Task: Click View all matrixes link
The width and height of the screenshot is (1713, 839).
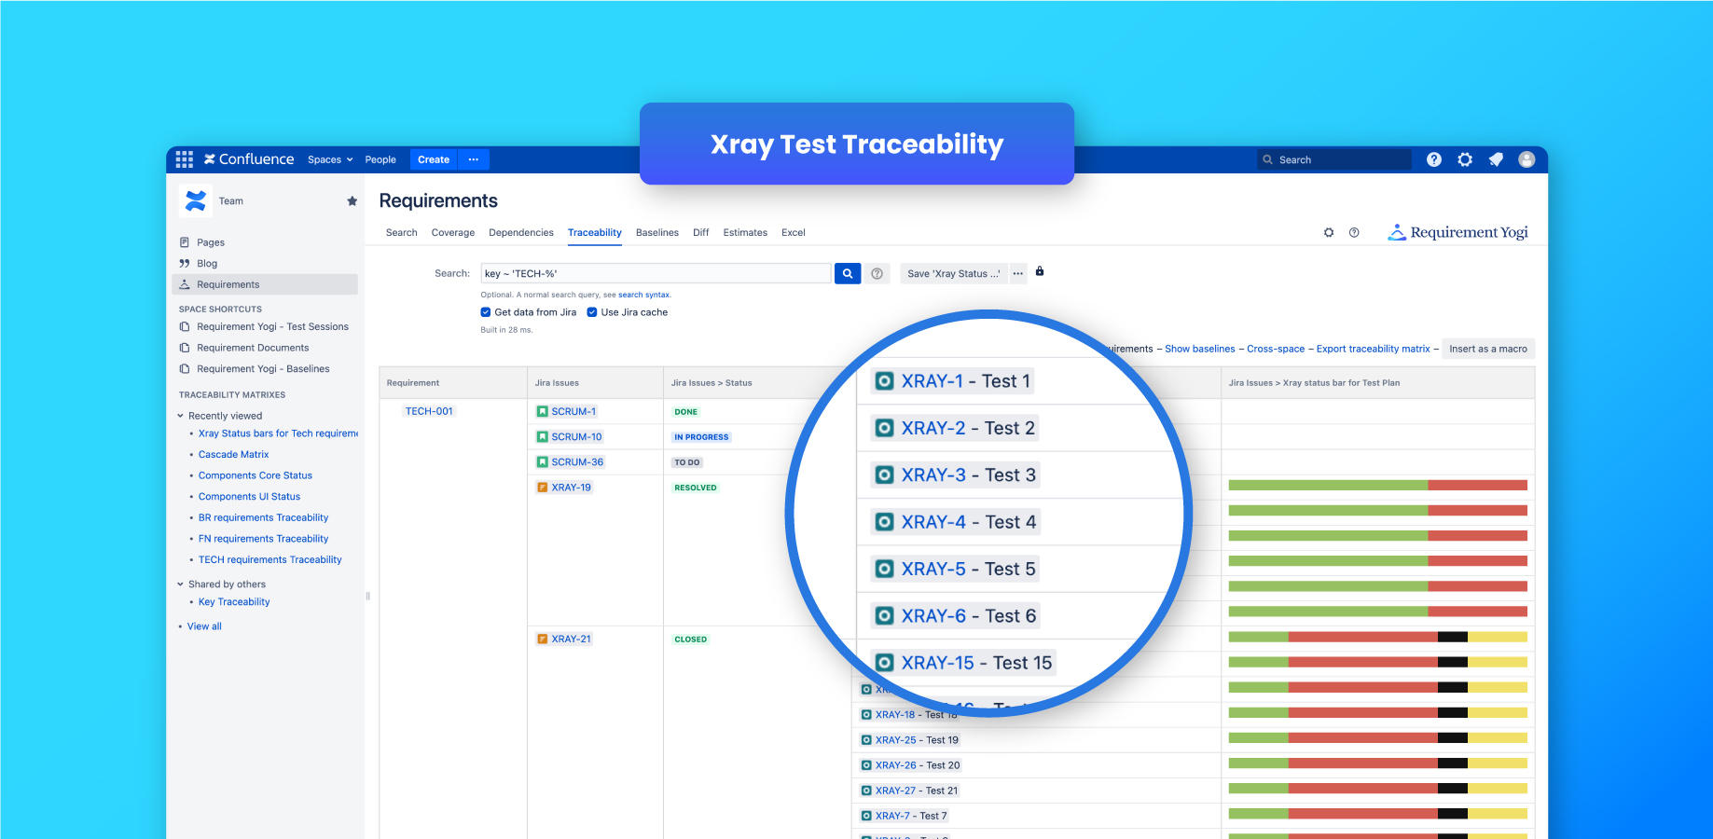Action: [204, 626]
